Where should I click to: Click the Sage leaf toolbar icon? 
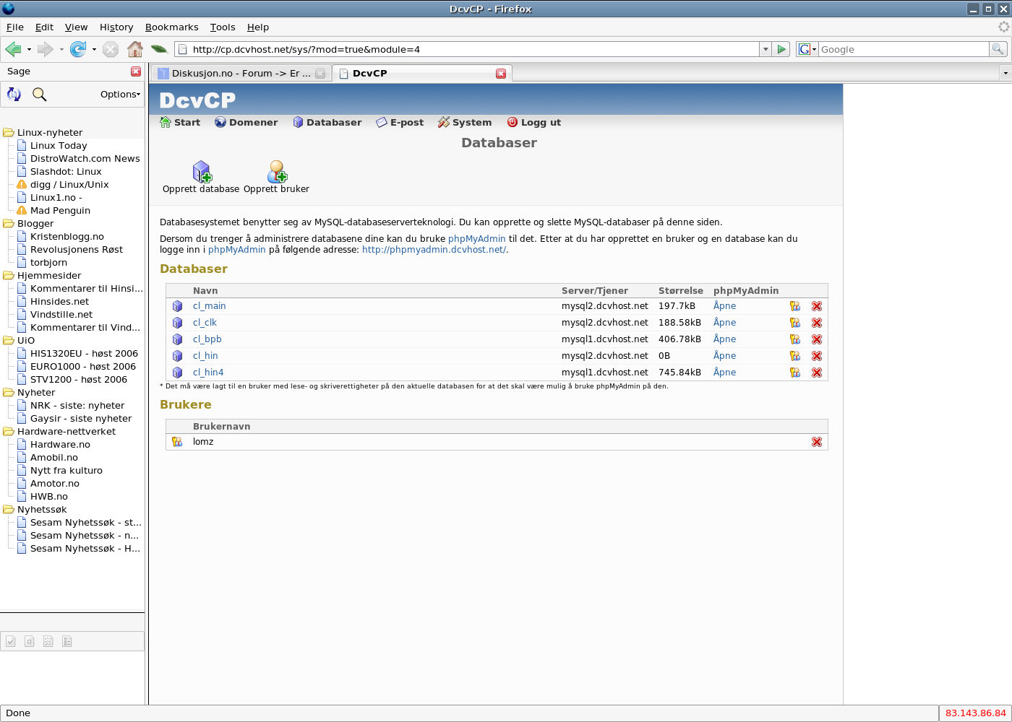[x=159, y=49]
